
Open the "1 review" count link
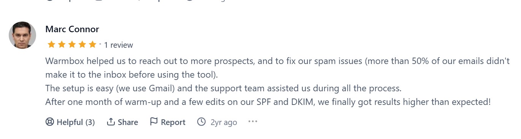tap(119, 45)
